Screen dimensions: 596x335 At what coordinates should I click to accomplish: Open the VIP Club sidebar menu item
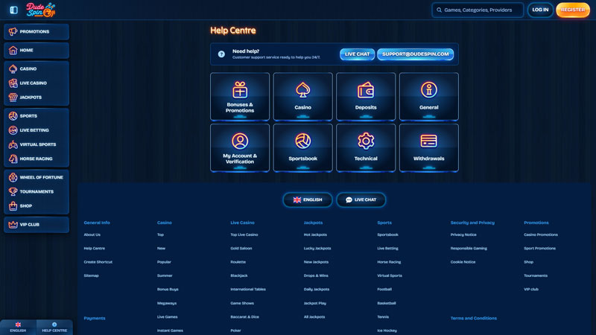(x=37, y=225)
